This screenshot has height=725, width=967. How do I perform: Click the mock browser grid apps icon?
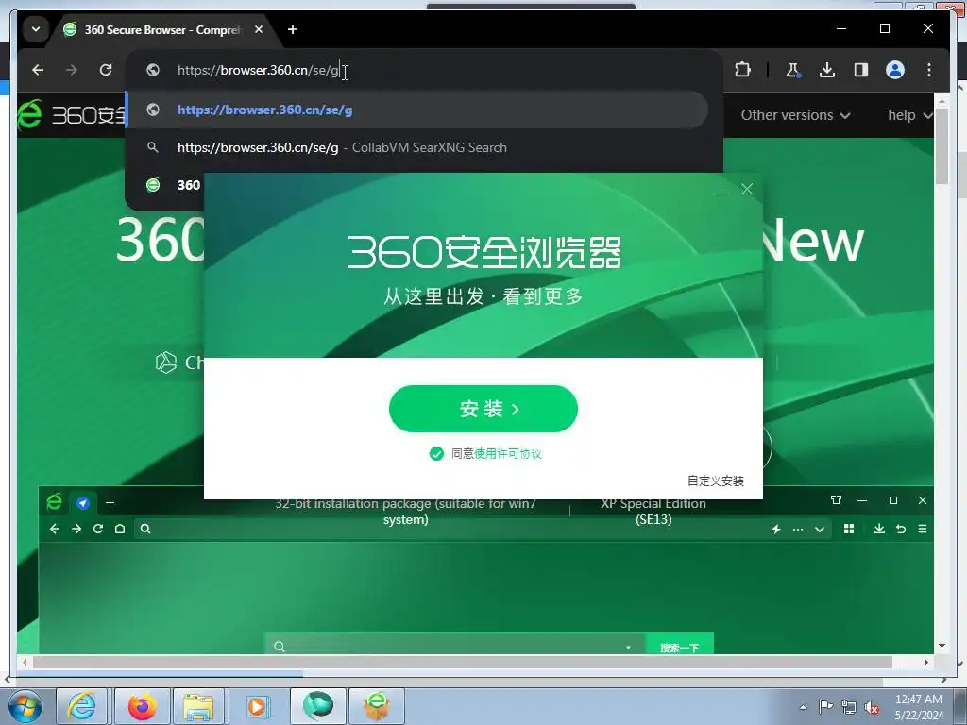click(849, 529)
